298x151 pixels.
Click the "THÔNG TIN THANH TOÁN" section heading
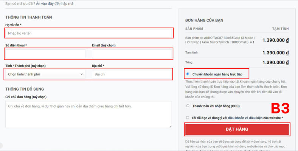point(29,17)
